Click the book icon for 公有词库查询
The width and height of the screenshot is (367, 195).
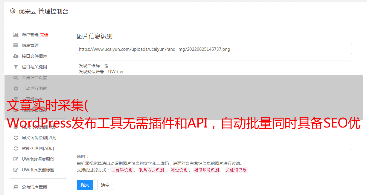(x=16, y=187)
